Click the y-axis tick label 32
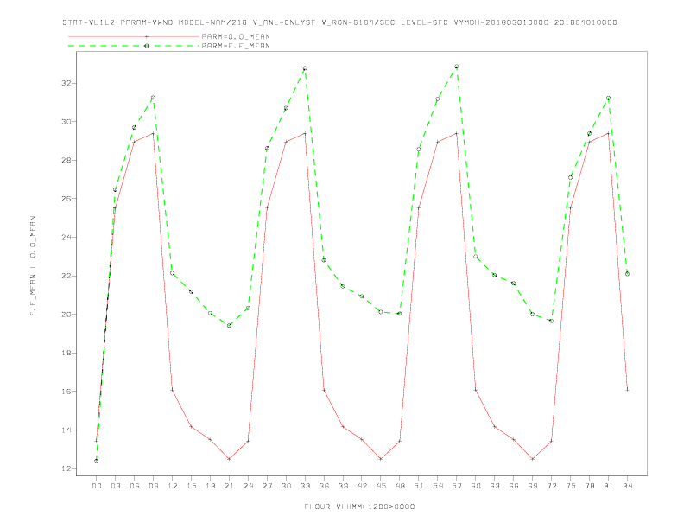684x529 pixels. (x=66, y=83)
